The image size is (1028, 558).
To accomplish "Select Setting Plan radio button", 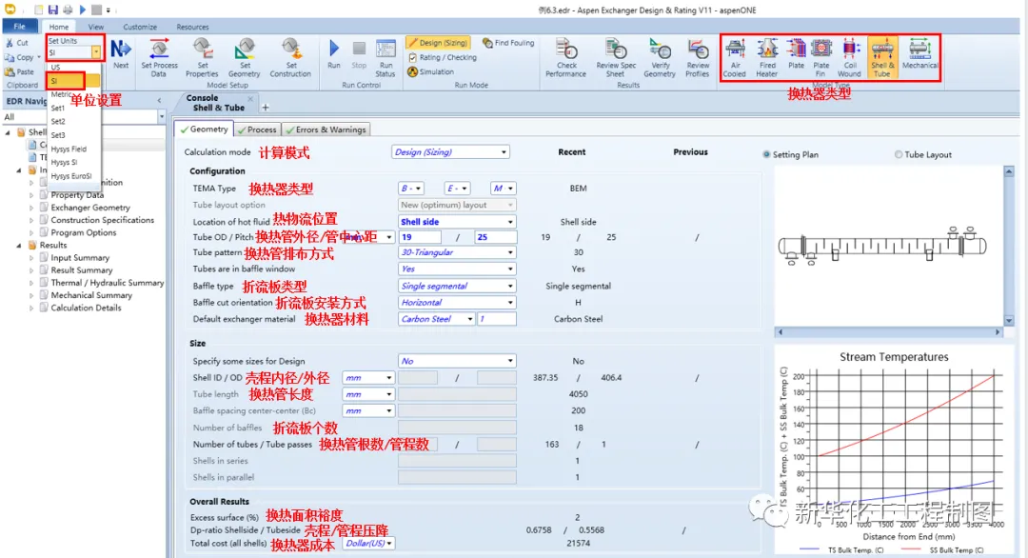I will tap(766, 155).
